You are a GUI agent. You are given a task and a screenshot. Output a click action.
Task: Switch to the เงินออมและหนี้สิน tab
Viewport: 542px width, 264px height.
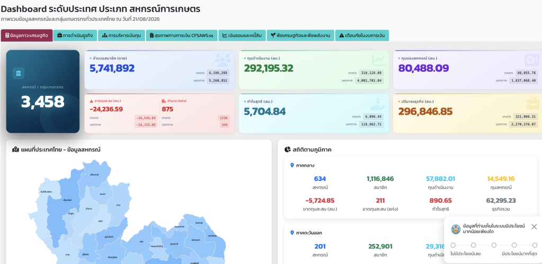click(x=241, y=35)
